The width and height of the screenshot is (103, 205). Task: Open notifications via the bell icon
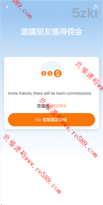[96, 7]
